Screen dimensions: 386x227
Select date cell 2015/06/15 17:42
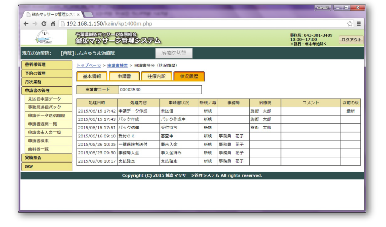click(x=97, y=111)
